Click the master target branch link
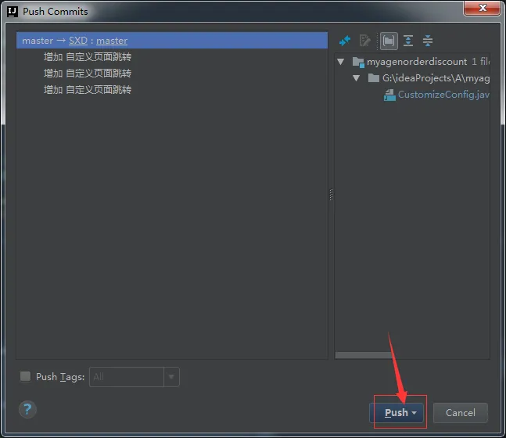 [x=112, y=41]
